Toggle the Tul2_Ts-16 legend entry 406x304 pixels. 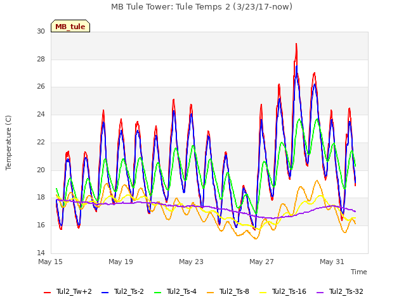click(x=283, y=292)
